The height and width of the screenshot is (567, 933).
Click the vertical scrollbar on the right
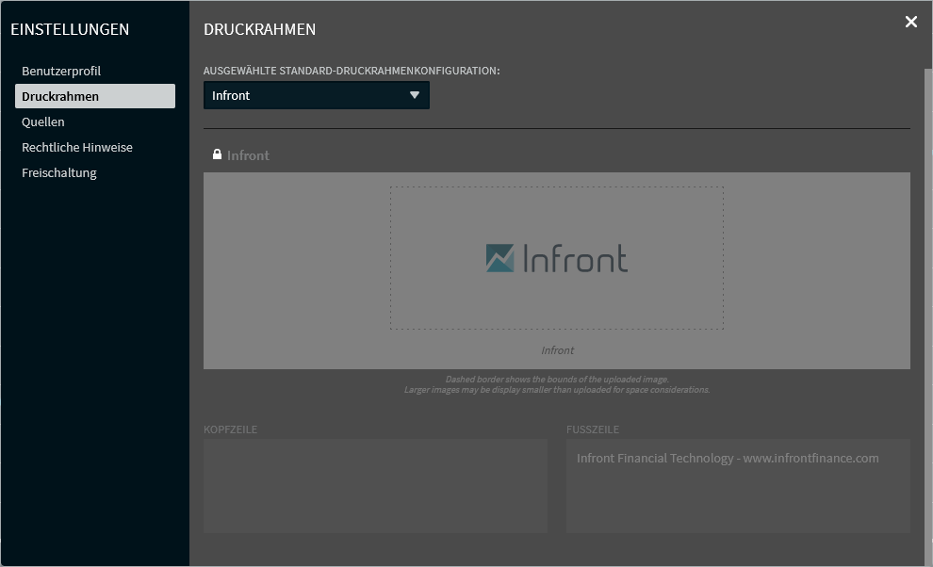coord(927,283)
